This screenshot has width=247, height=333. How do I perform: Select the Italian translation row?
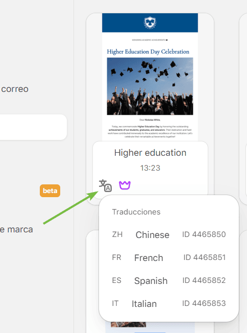point(169,303)
